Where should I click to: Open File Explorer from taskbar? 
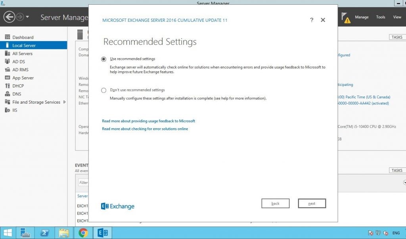point(64,233)
